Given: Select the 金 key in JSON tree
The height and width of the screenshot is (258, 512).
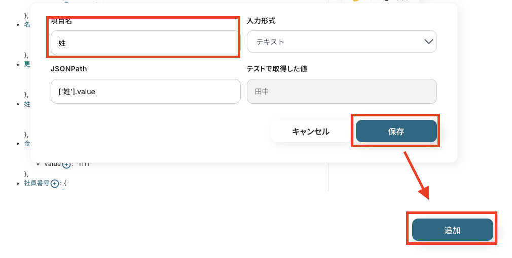Looking at the screenshot, I should [x=27, y=143].
